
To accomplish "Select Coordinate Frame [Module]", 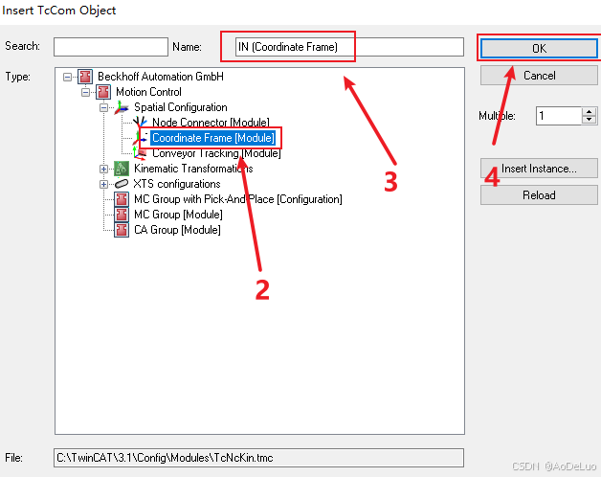I will point(213,138).
